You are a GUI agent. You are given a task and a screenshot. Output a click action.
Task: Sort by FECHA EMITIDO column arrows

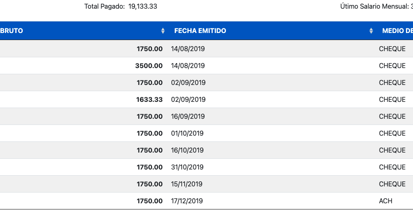(x=371, y=31)
